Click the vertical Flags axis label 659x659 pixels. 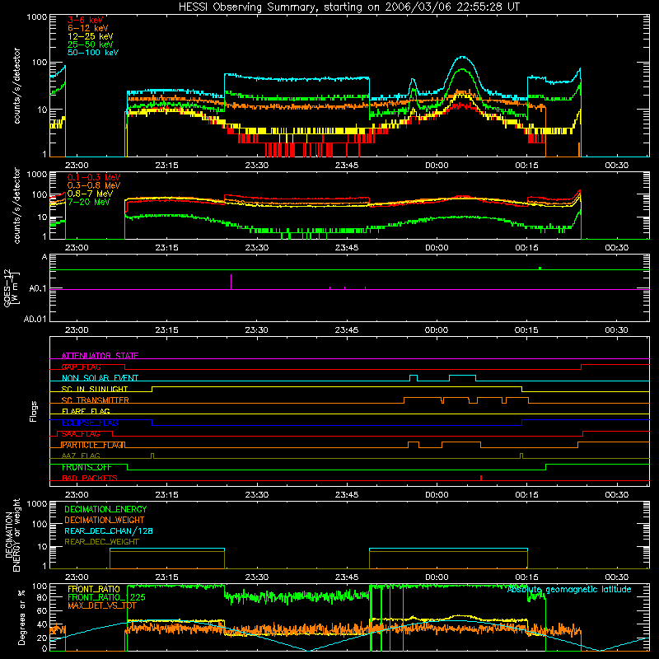[x=34, y=411]
